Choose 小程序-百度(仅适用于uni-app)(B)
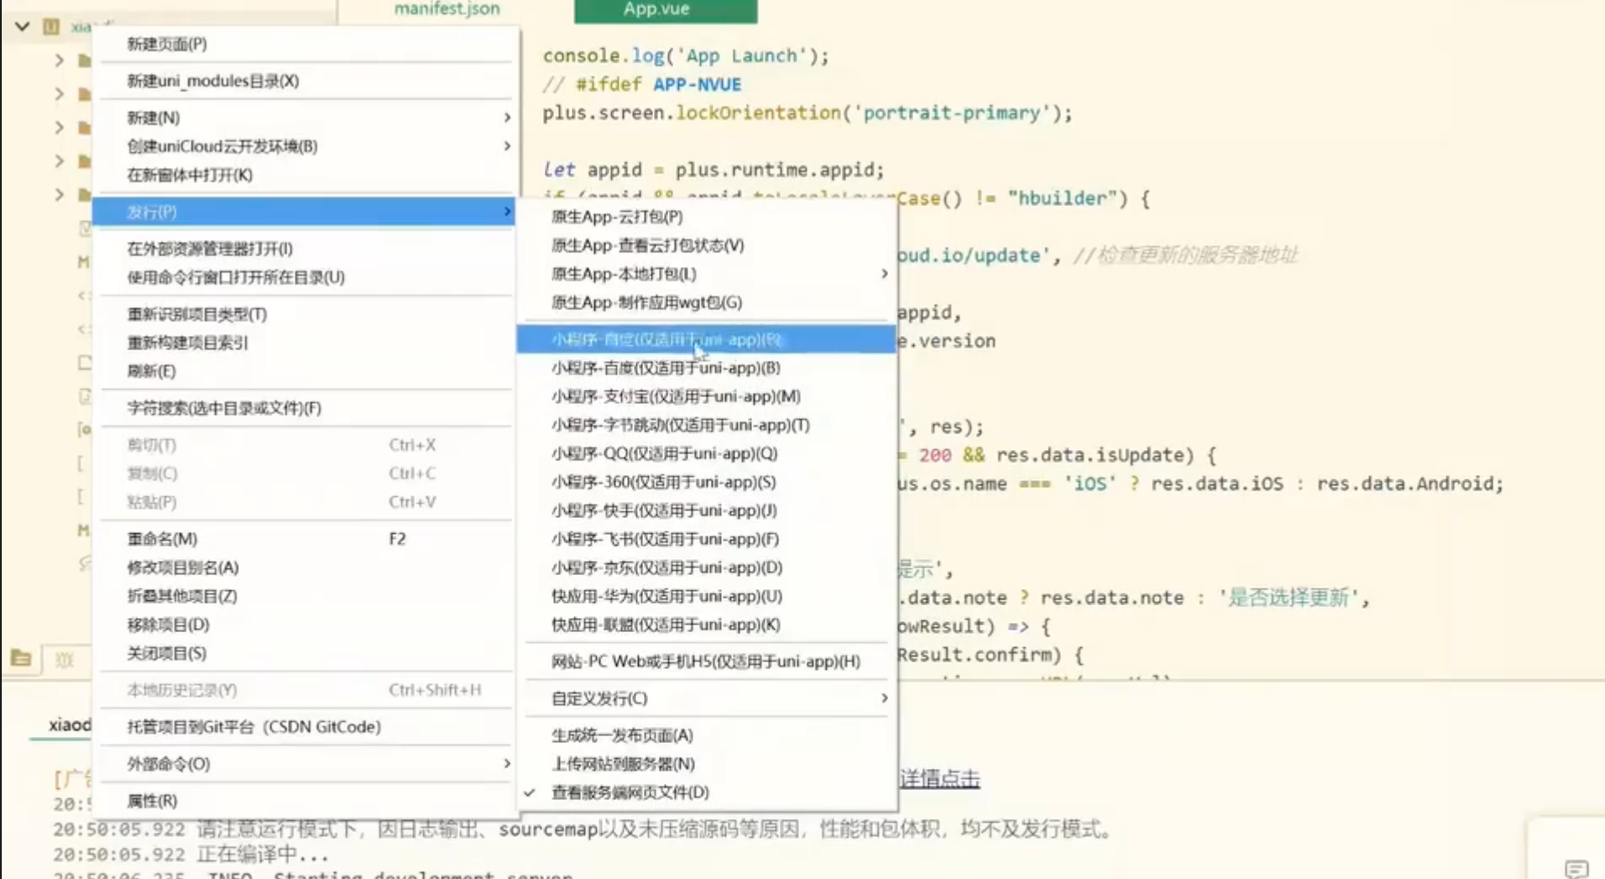Screen dimensions: 1605x879 tap(707, 368)
